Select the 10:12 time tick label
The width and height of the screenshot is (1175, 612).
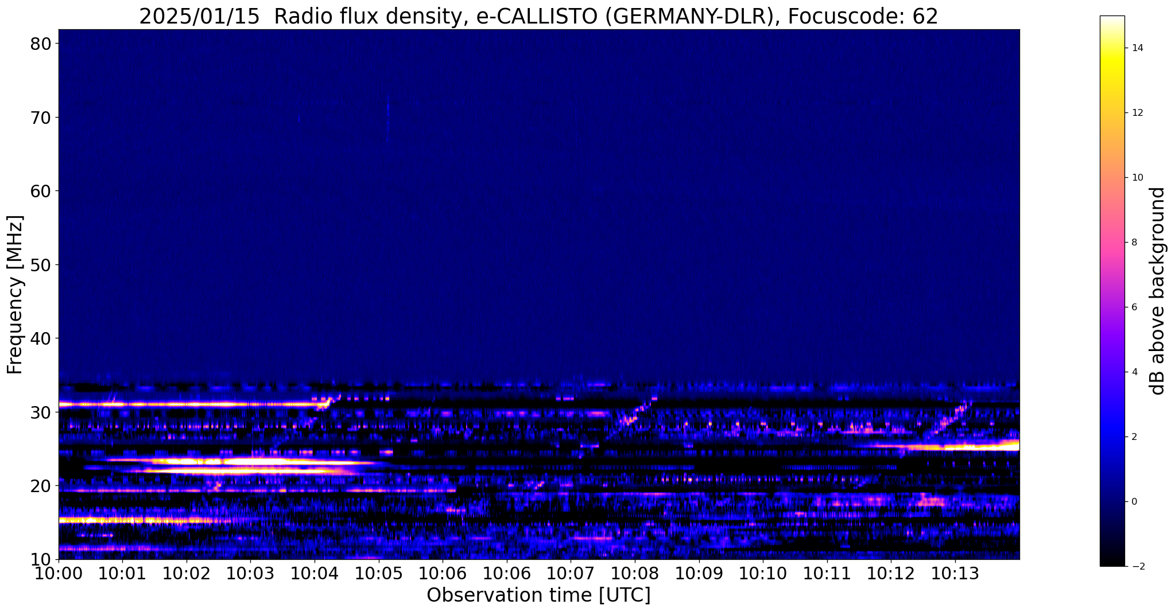click(891, 574)
